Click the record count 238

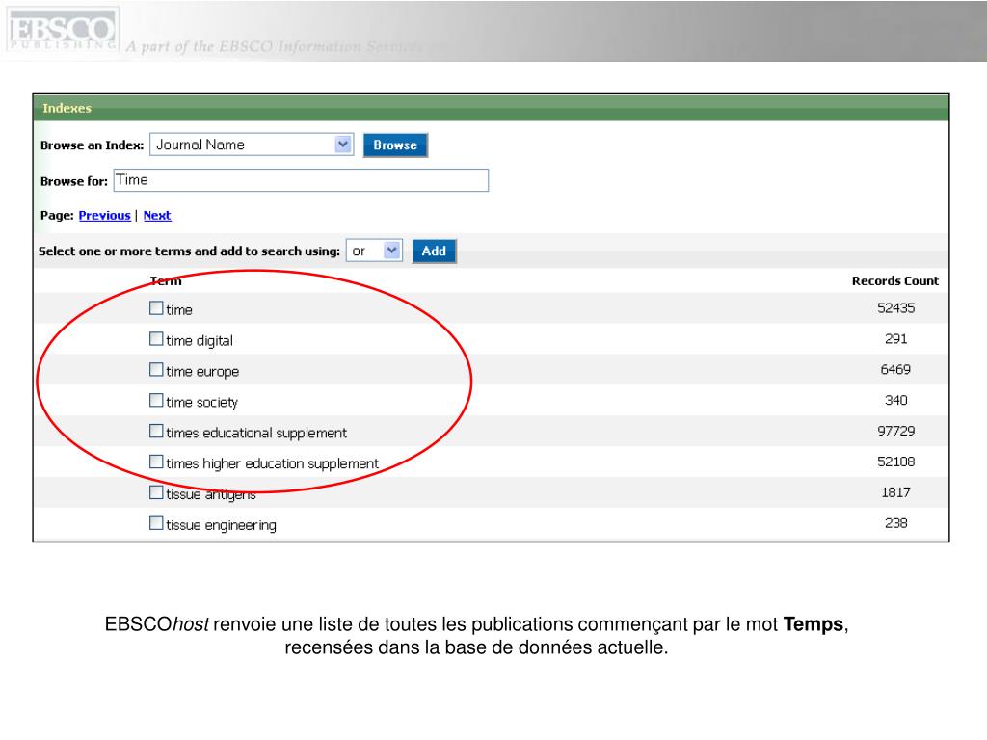[x=895, y=523]
